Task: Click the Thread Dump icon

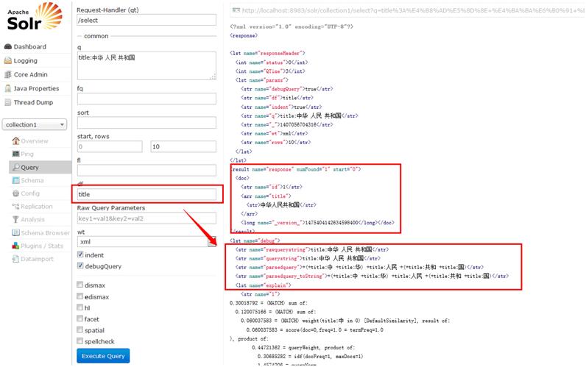Action: [8, 102]
